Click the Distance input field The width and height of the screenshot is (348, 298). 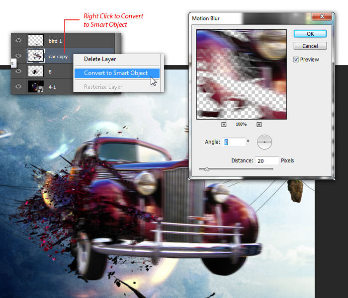pos(267,160)
